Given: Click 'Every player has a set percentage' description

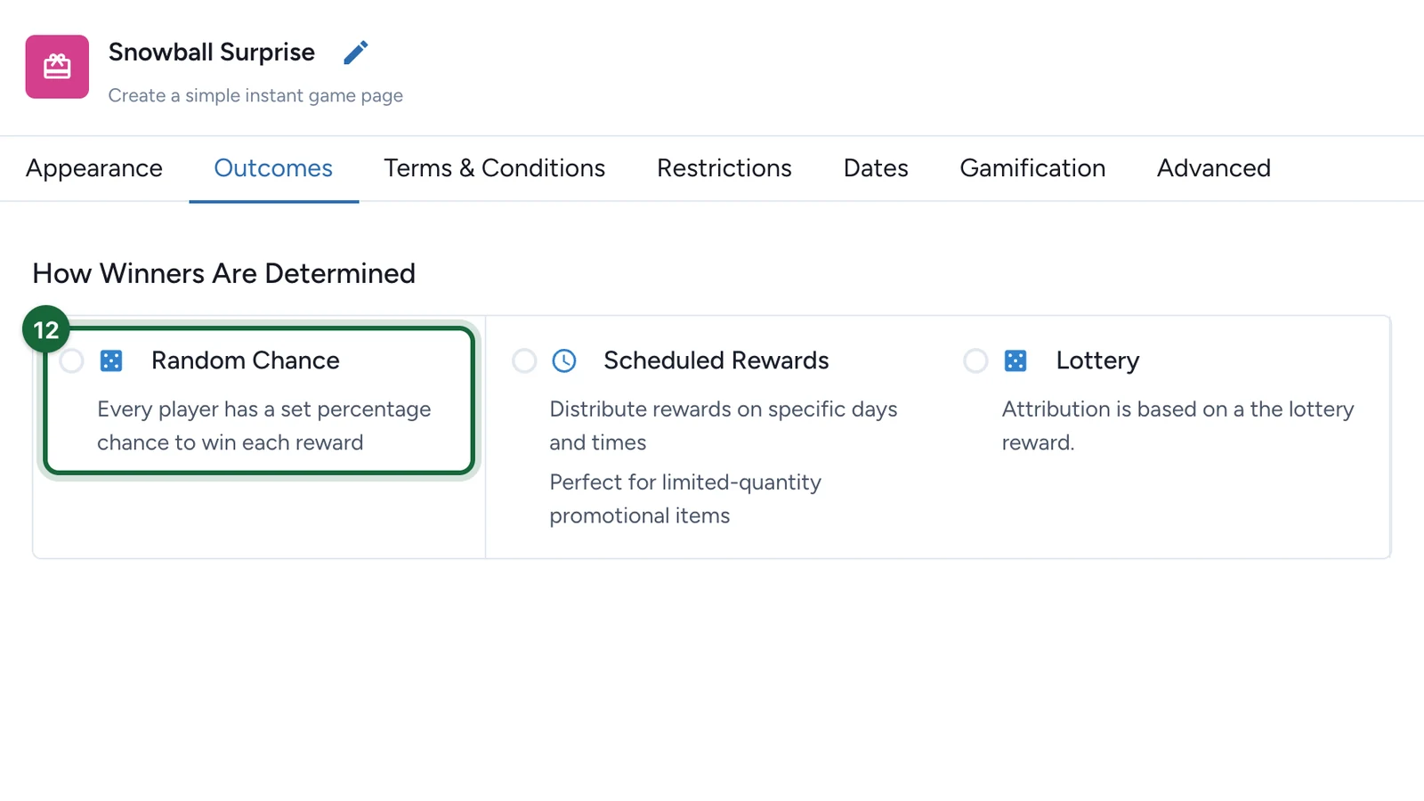Looking at the screenshot, I should (x=264, y=425).
